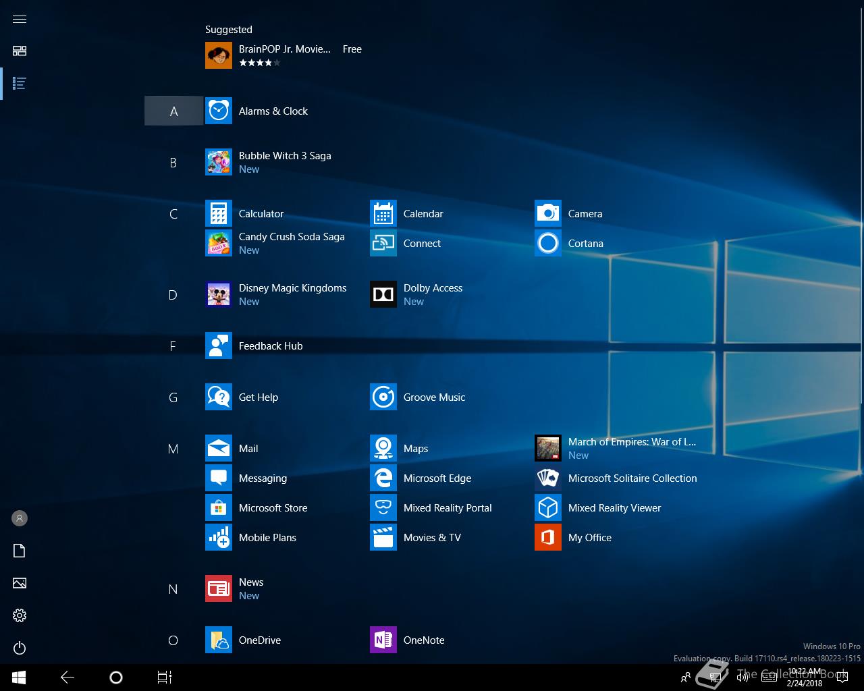The height and width of the screenshot is (691, 864).
Task: Open volume control in system tray
Action: tap(742, 678)
